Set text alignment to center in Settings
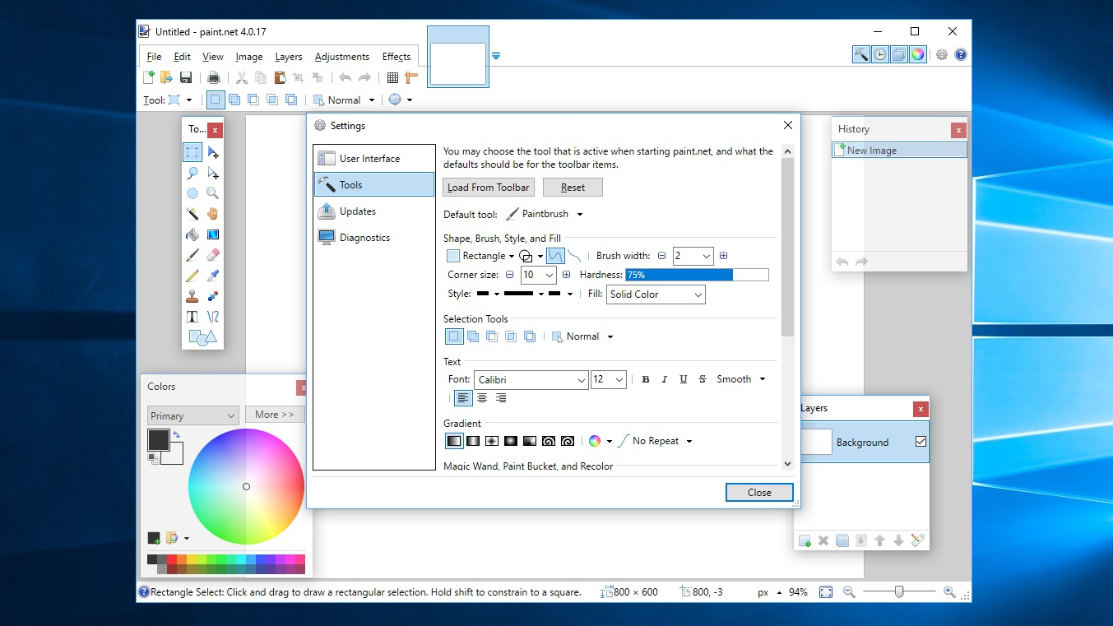 pos(482,398)
